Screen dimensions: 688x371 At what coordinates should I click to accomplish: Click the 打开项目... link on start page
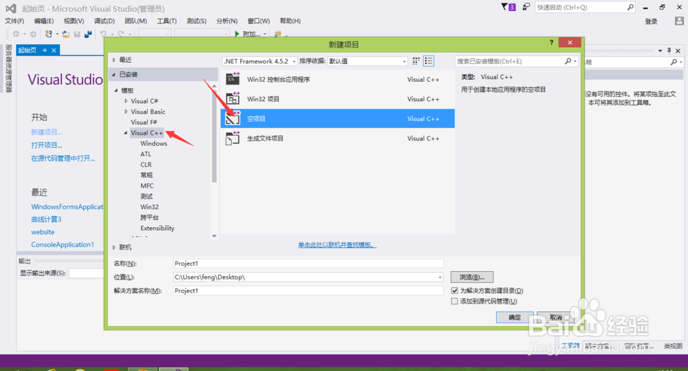[x=47, y=145]
